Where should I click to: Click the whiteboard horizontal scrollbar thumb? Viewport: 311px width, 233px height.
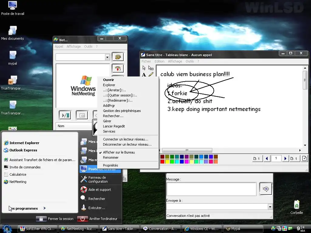187,150
